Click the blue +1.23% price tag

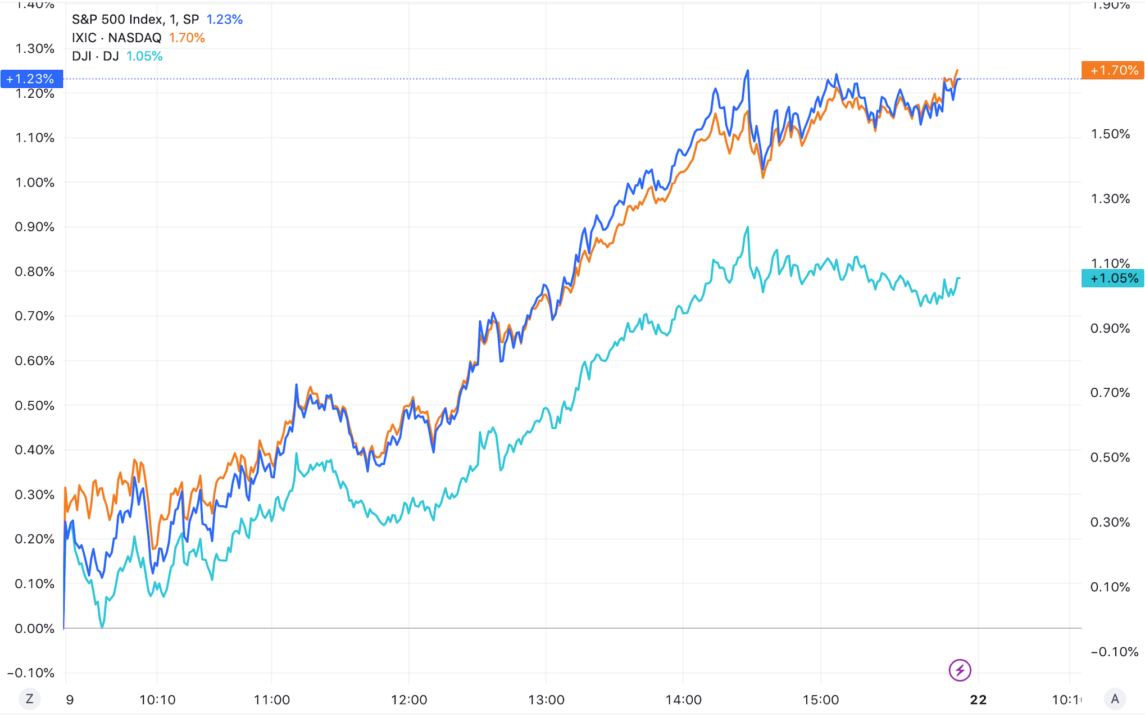(x=31, y=79)
